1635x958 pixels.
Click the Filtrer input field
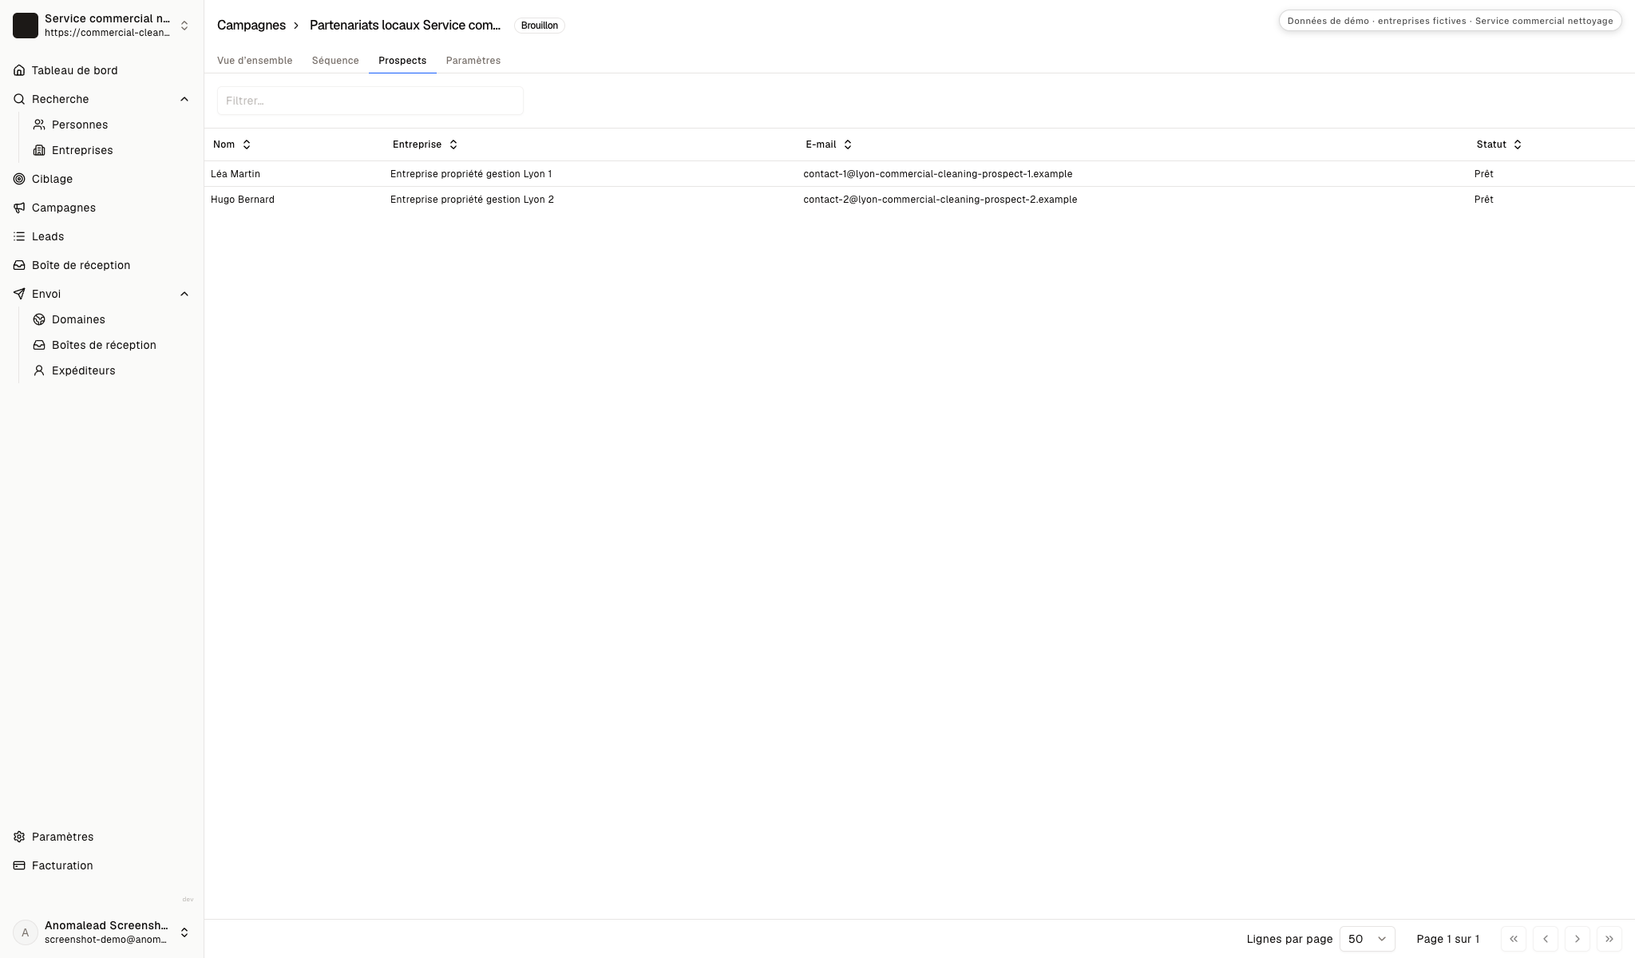pyautogui.click(x=370, y=101)
